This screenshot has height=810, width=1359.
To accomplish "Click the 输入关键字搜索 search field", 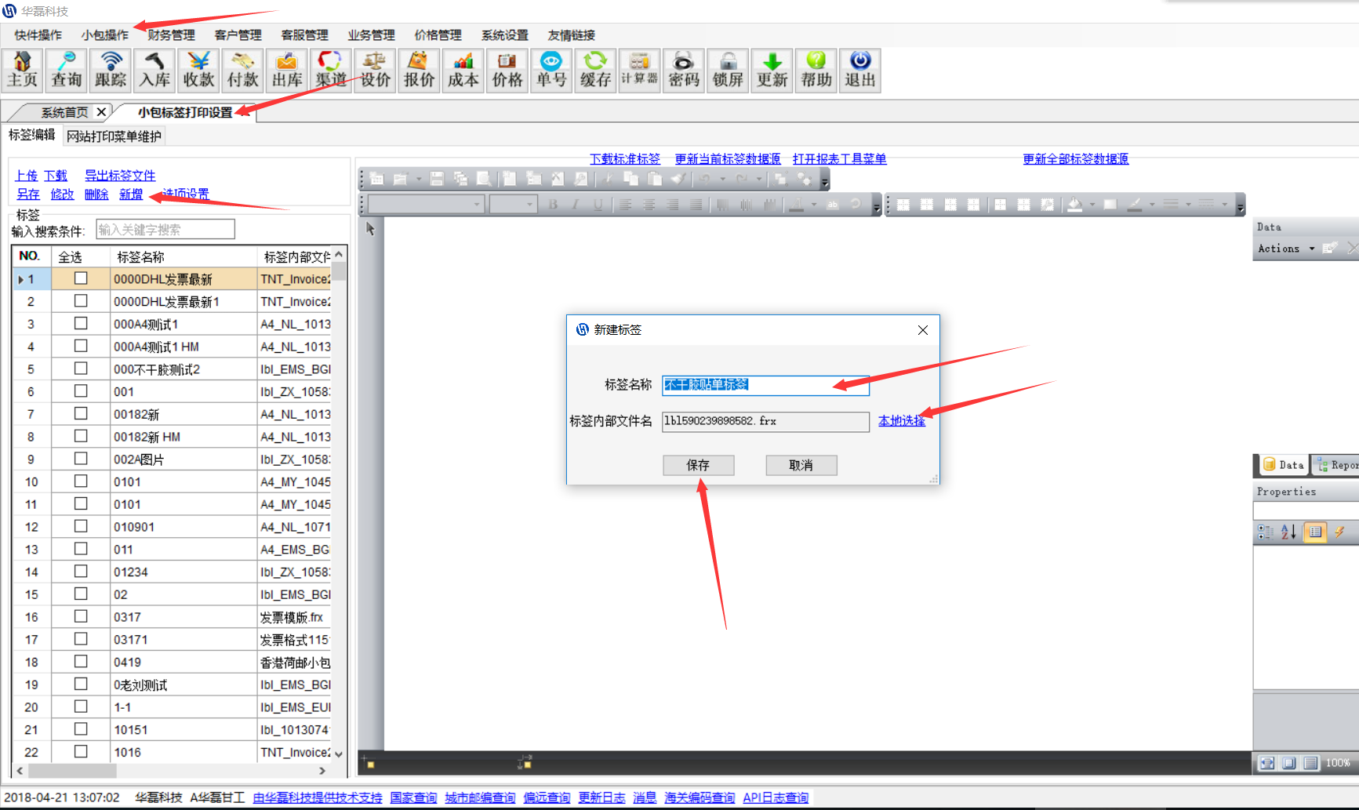I will pyautogui.click(x=165, y=230).
